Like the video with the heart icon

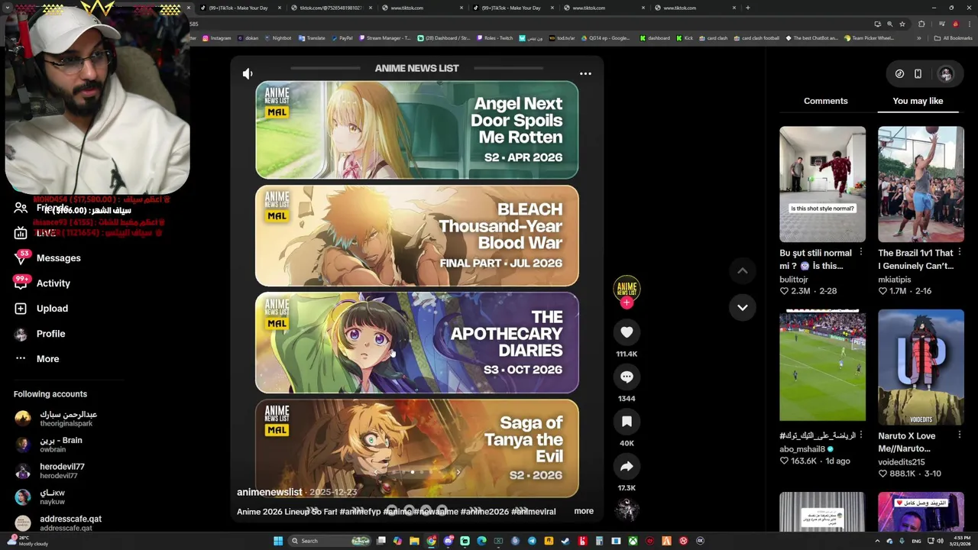click(x=627, y=332)
